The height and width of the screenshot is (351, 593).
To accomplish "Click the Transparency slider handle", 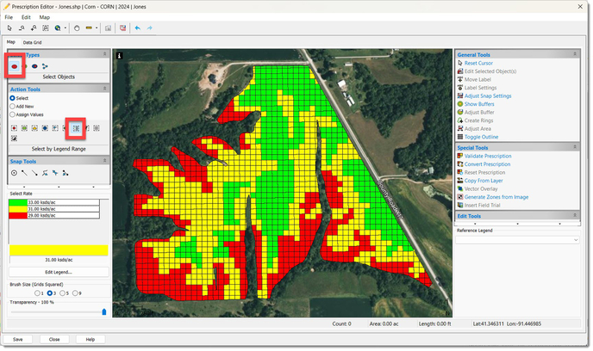I will pyautogui.click(x=104, y=312).
